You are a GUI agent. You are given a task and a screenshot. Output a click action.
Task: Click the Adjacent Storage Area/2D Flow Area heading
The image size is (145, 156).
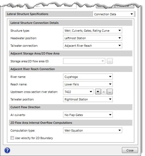point(35,53)
